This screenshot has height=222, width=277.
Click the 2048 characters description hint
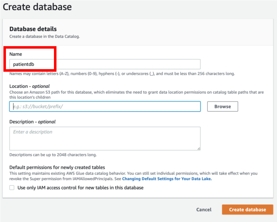pyautogui.click(x=53, y=155)
